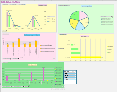Click Sales Target 2024 chart title
This screenshot has width=117, height=92.
(x=33, y=65)
